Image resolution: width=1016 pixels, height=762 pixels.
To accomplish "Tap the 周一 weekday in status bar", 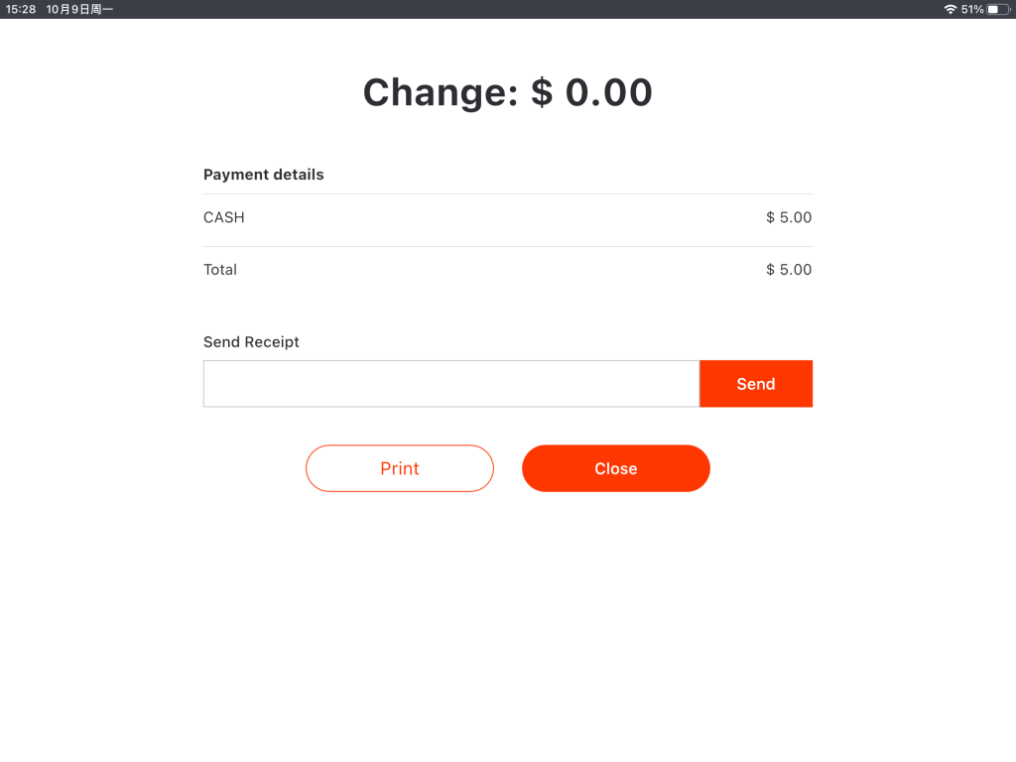I will [101, 9].
